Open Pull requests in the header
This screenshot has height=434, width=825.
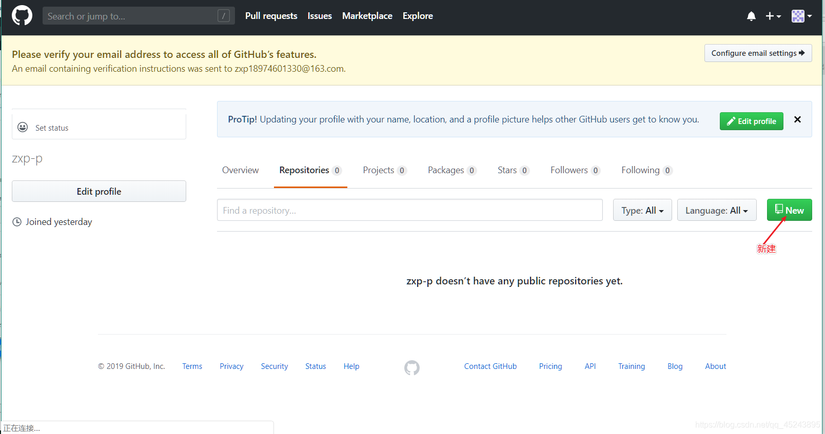click(x=271, y=16)
